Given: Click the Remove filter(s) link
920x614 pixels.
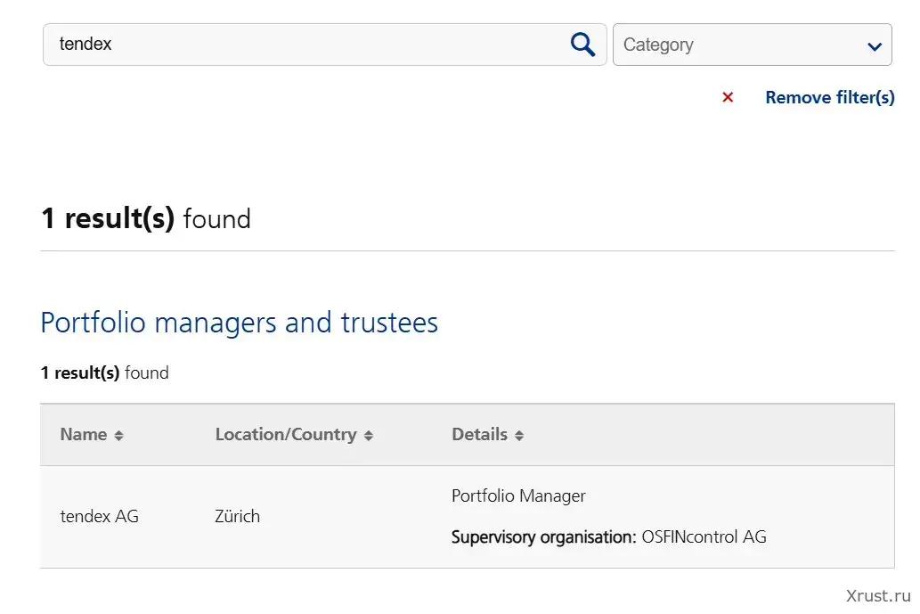Looking at the screenshot, I should [830, 97].
